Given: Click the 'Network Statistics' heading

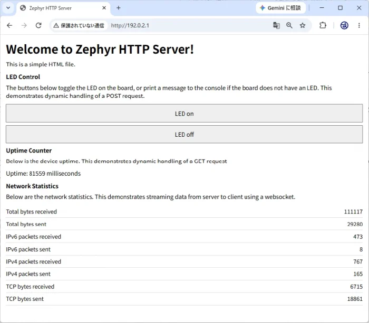Looking at the screenshot, I should coord(32,186).
